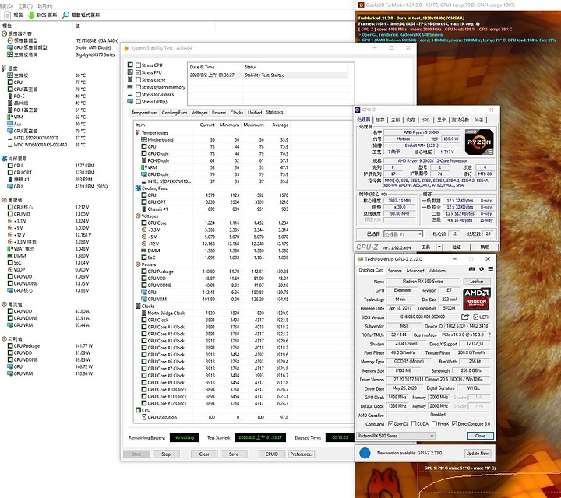Open the Sensors tab in GPU-Z
561x498 pixels.
394,271
